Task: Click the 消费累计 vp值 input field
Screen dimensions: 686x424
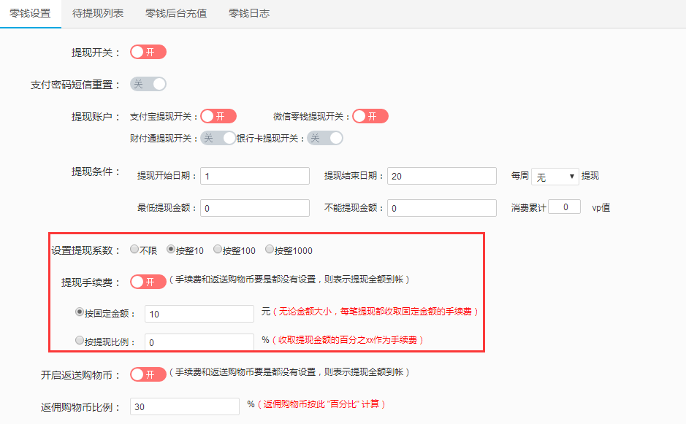Action: 565,207
